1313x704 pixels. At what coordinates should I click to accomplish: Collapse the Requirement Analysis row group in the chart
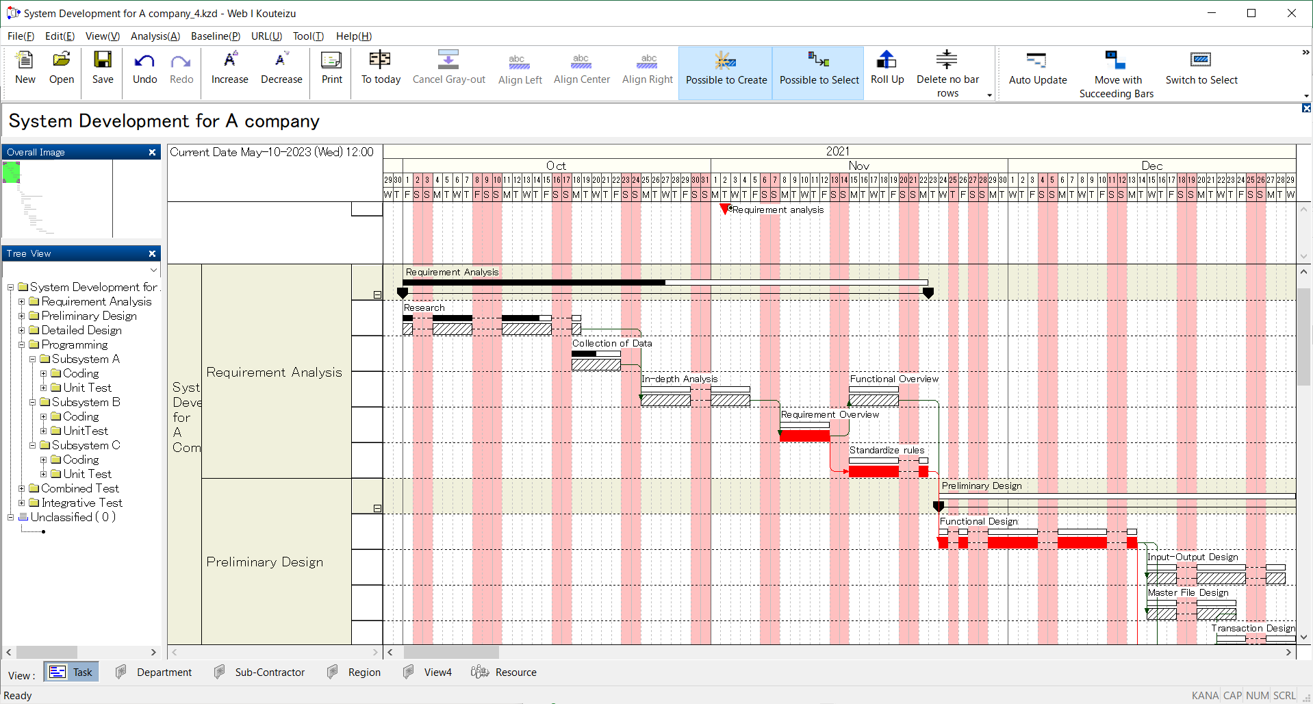tap(377, 294)
